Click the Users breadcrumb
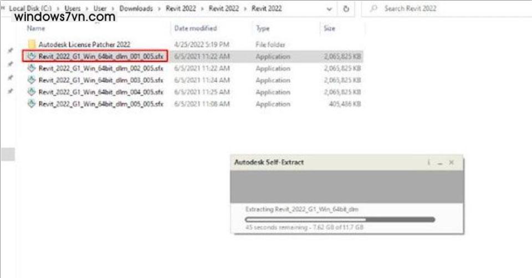The image size is (532, 278). (73, 8)
